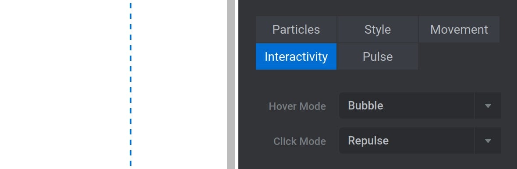Select the blue dashed vertical guide line
The width and height of the screenshot is (517, 169).
[131, 84]
